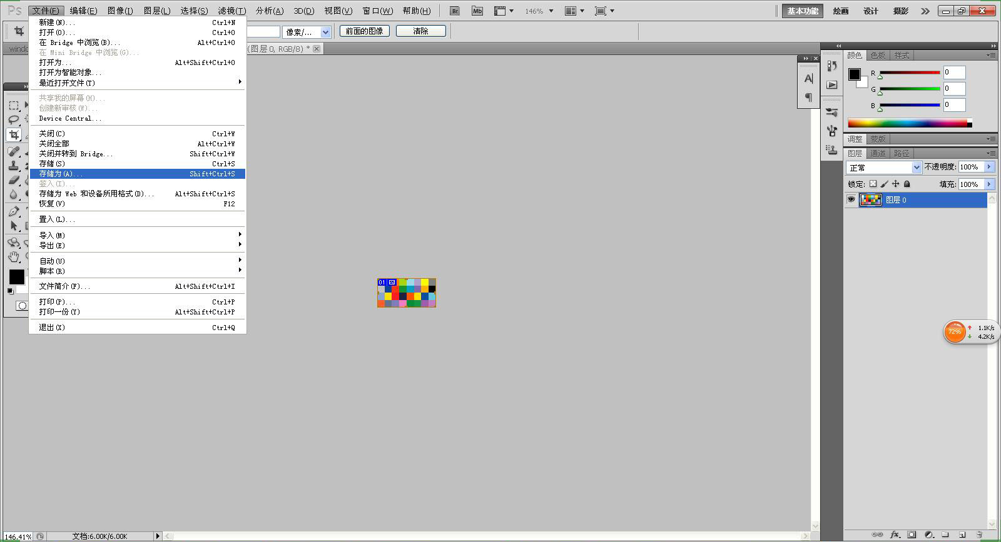Open the blend mode dropdown 正常

(884, 168)
